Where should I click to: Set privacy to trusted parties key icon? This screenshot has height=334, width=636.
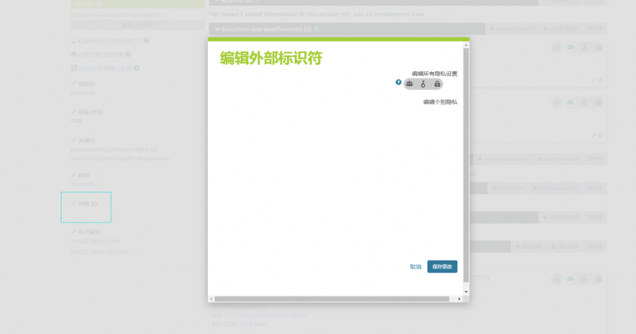point(423,84)
